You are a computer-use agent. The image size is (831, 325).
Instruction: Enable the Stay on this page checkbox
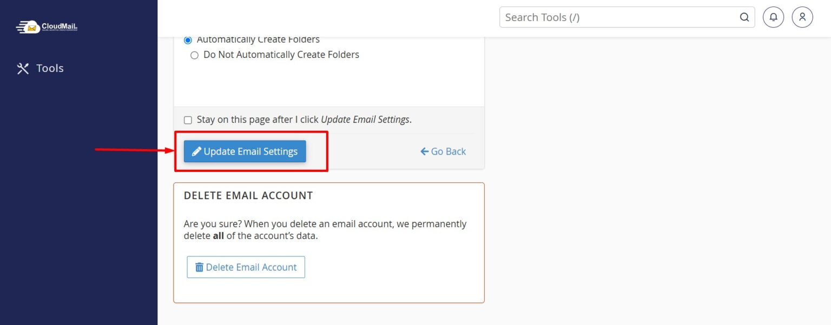tap(188, 120)
